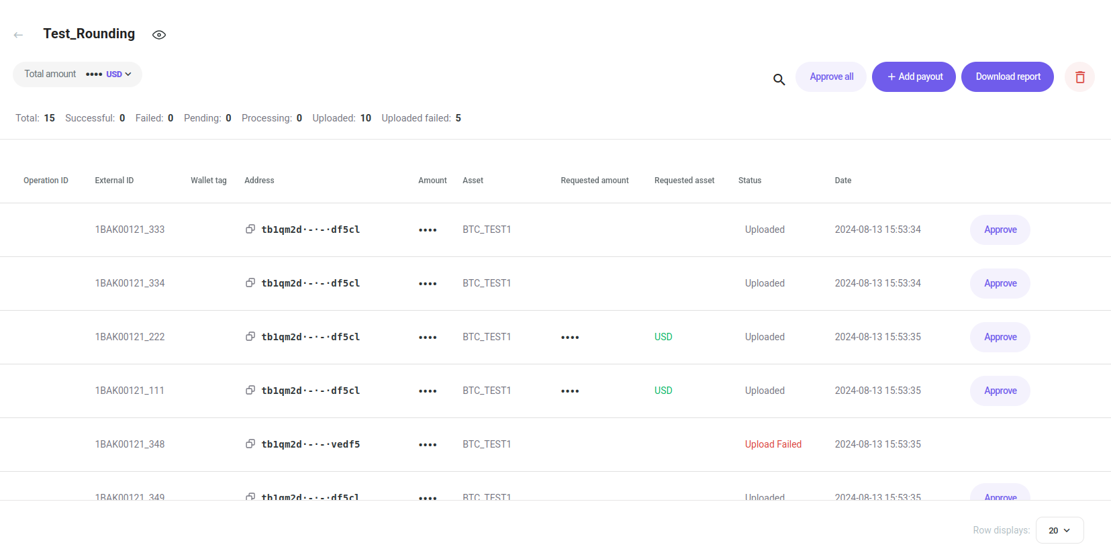Download the payout report
The height and width of the screenshot is (557, 1111).
point(1007,77)
